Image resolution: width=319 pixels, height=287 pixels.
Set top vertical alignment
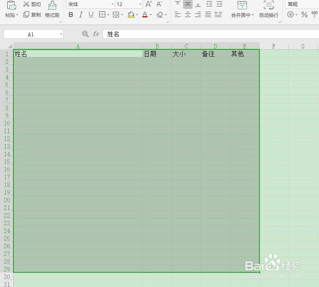[178, 4]
